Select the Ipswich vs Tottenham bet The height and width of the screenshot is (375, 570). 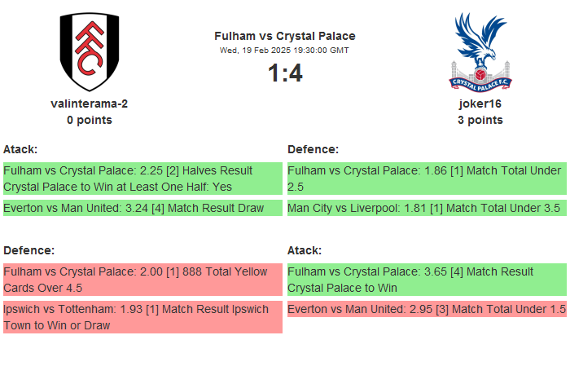142,317
